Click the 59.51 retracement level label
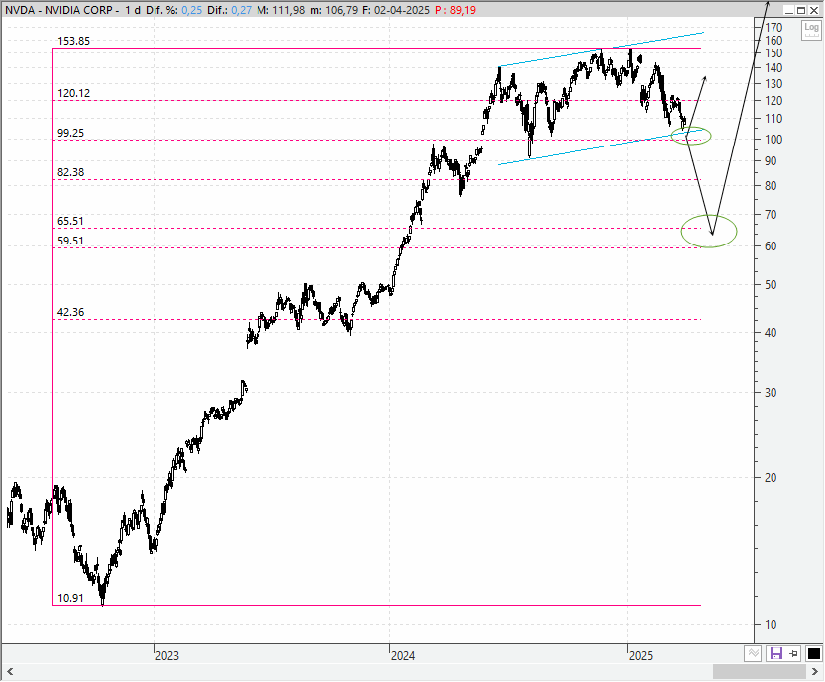825x682 pixels. pyautogui.click(x=70, y=241)
